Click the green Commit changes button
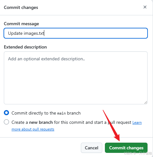153x157 pixels. coord(126,148)
